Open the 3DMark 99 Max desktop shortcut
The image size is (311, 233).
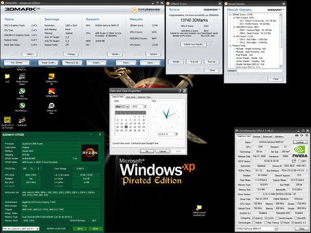(x=51, y=108)
